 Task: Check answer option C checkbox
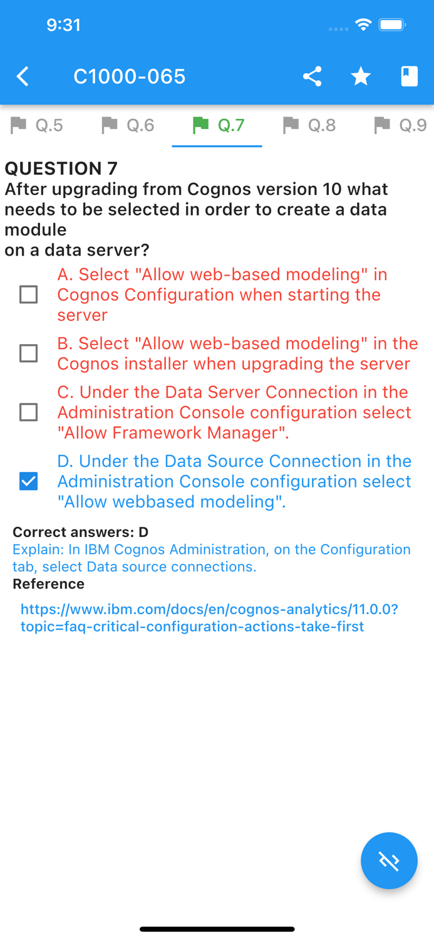[x=28, y=412]
